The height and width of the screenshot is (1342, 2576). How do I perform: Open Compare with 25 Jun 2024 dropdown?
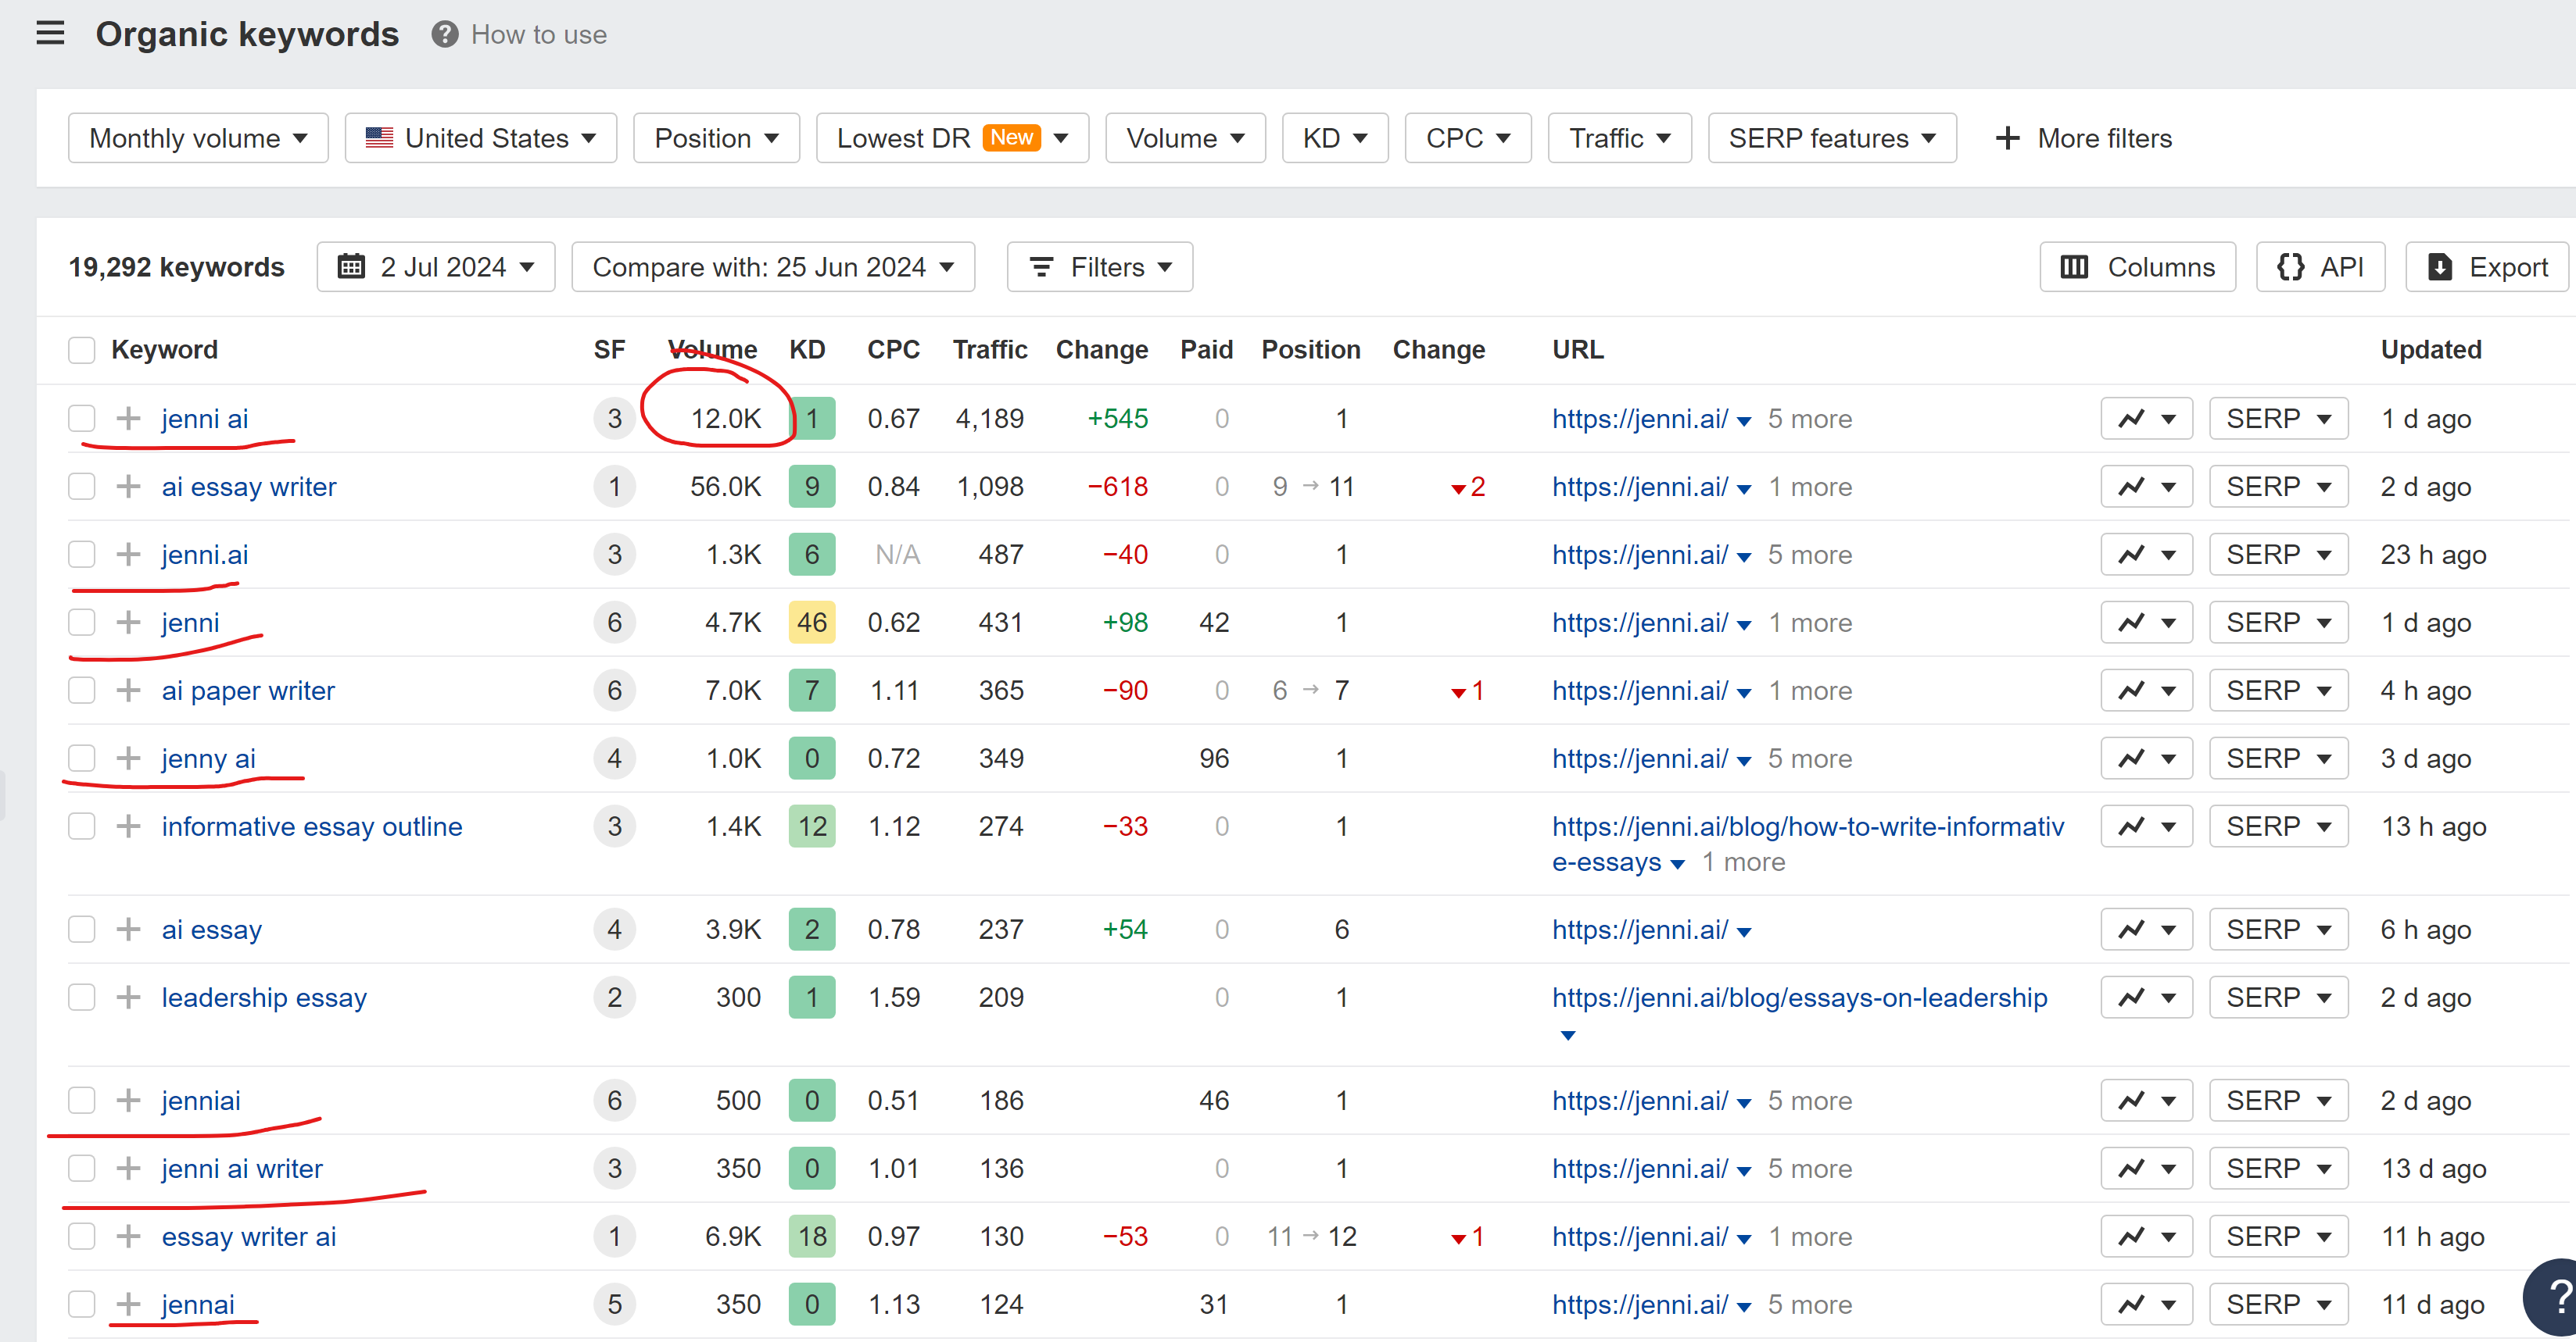773,267
